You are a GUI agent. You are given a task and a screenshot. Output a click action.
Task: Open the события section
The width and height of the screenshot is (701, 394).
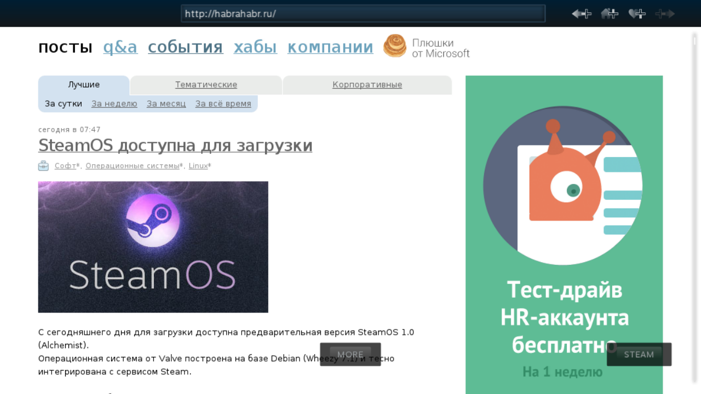click(x=186, y=47)
